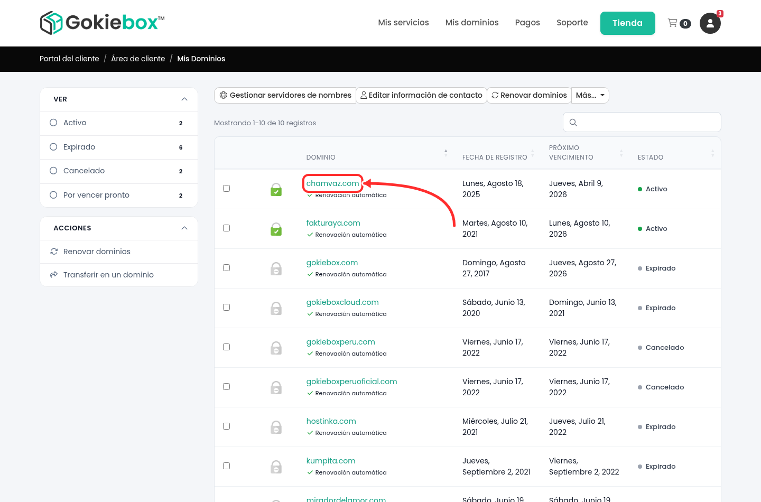Screen dimensions: 761x502
Task: Click the refresh icon beside sidebar Renovar dominios
Action: 54,252
